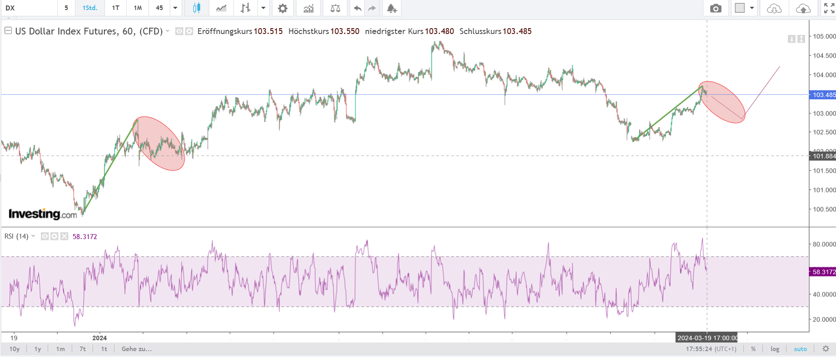Click the Gehe zu... button
This screenshot has height=357, width=836.
click(137, 349)
